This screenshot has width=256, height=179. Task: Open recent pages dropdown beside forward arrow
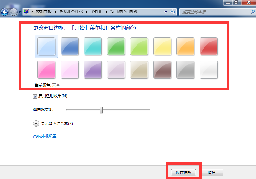20,12
